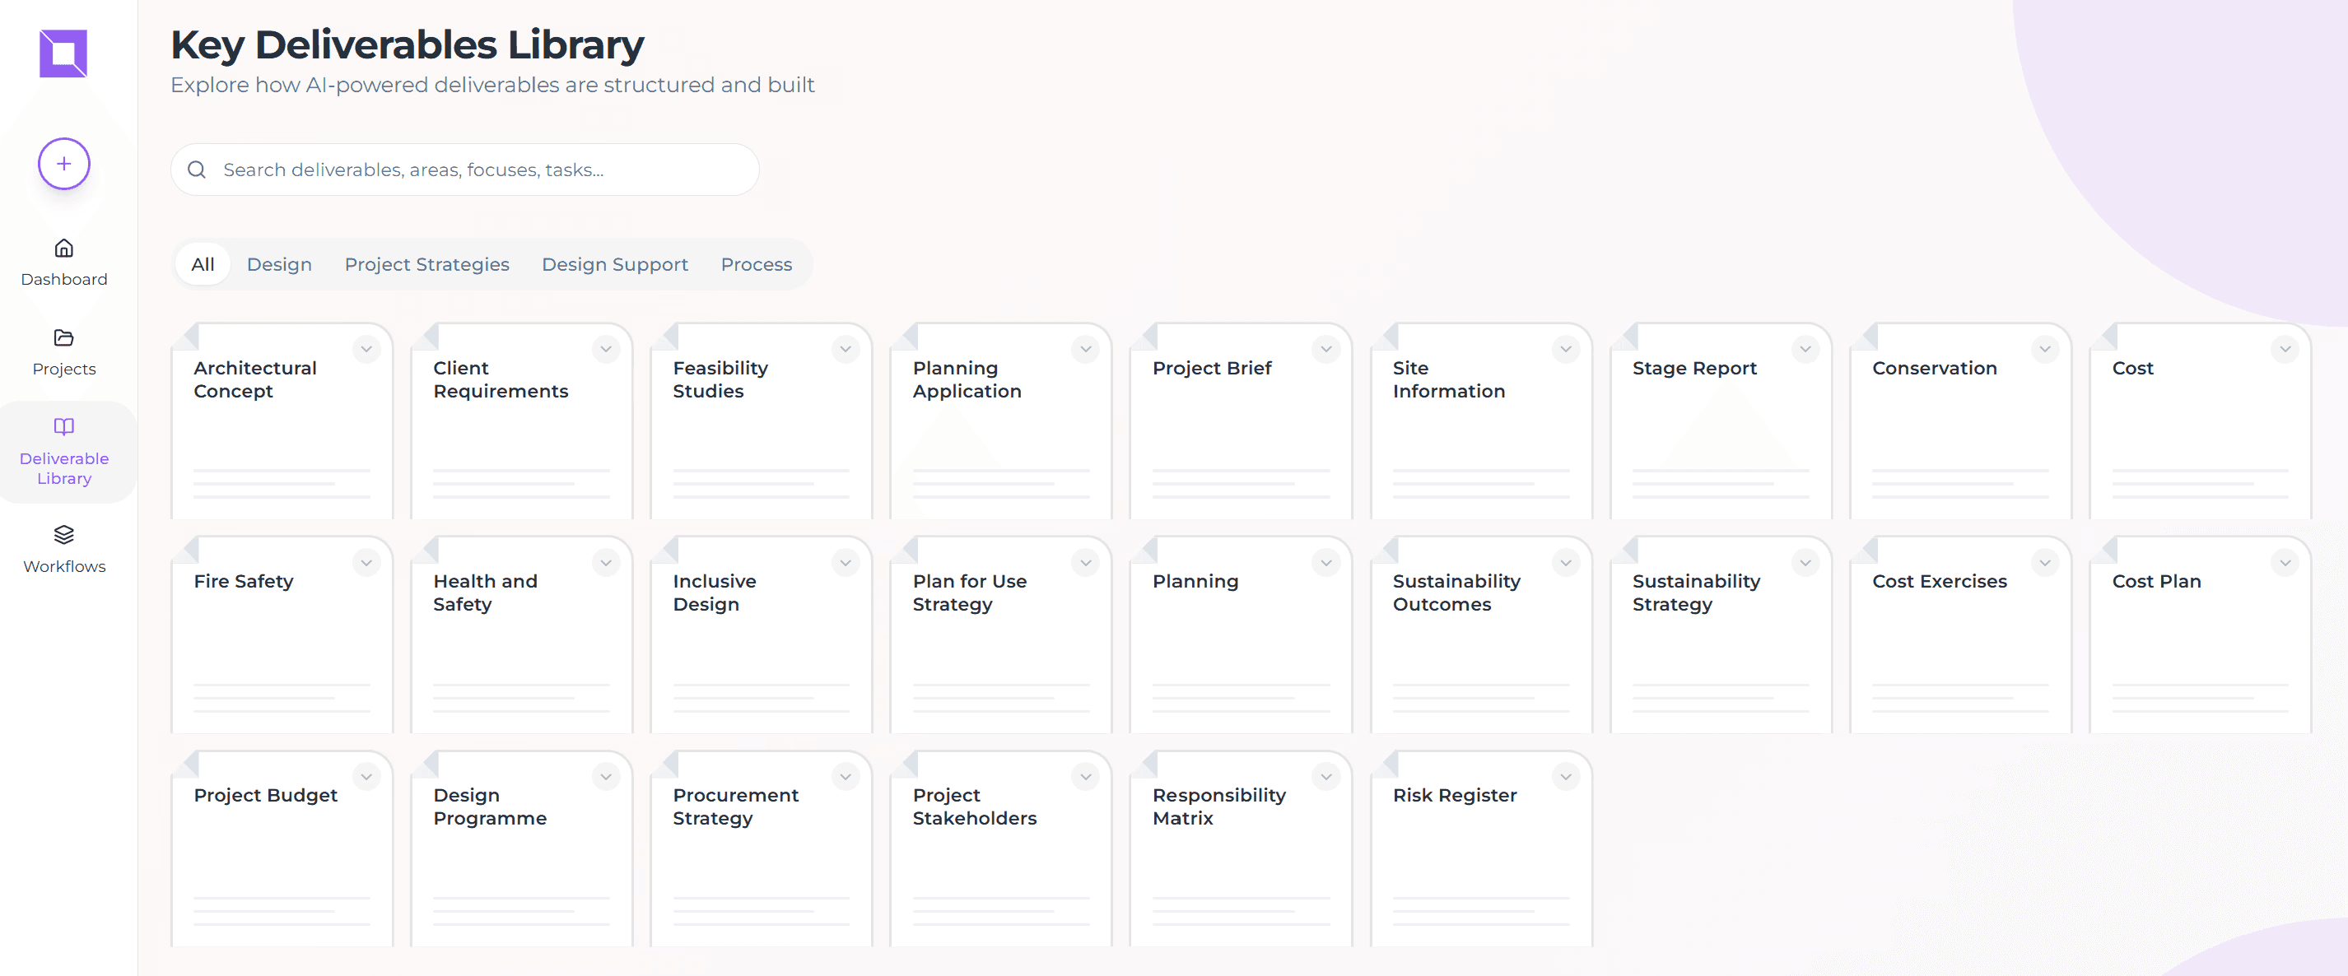Image resolution: width=2348 pixels, height=976 pixels.
Task: Open the Project Brief deliverable card
Action: tap(1241, 421)
